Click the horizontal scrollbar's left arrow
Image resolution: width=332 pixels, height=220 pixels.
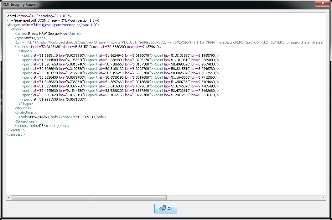8,198
